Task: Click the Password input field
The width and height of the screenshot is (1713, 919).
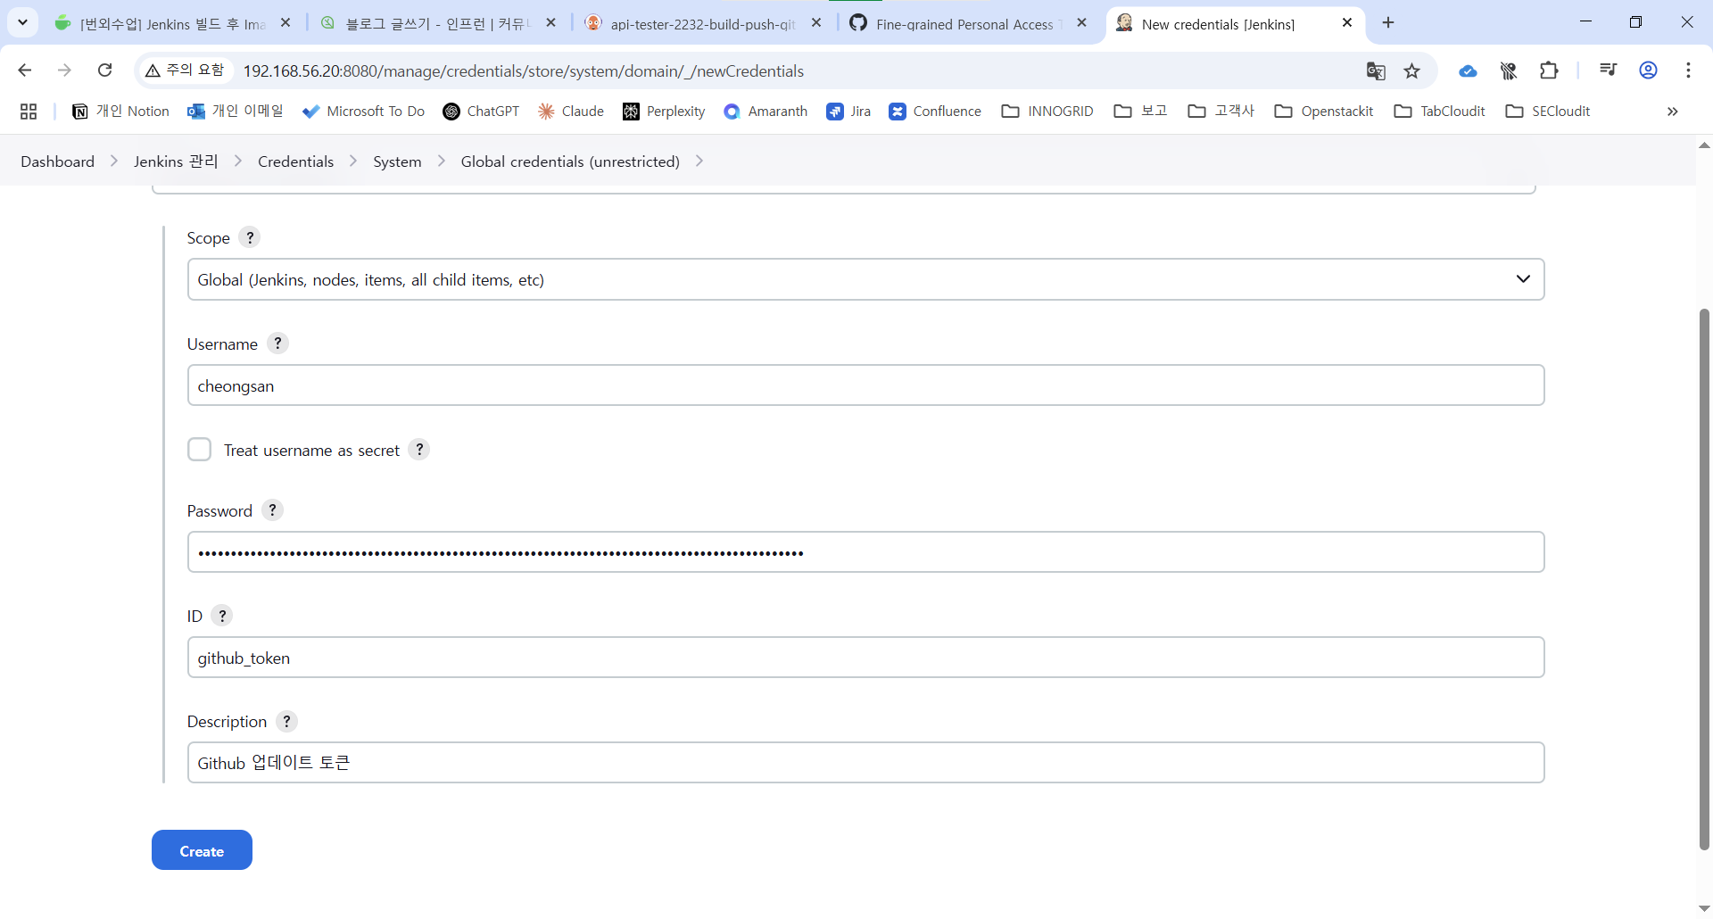Action: 865,552
